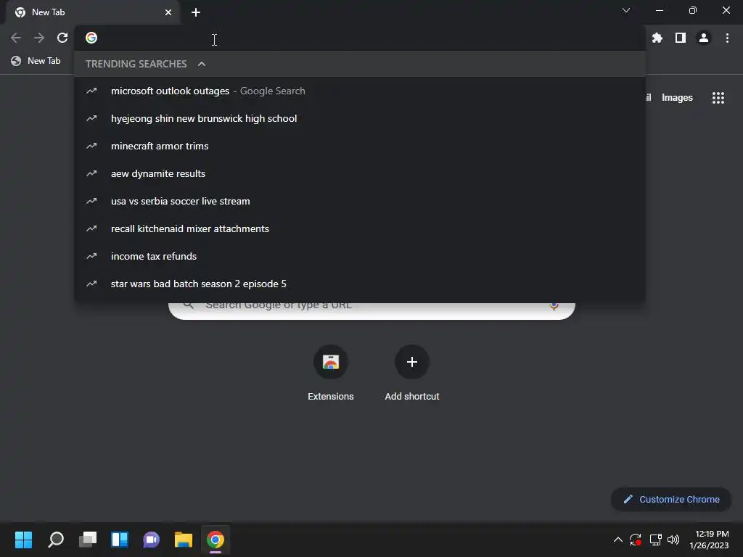Click the Chrome icon in the taskbar
The image size is (743, 557).
(215, 540)
